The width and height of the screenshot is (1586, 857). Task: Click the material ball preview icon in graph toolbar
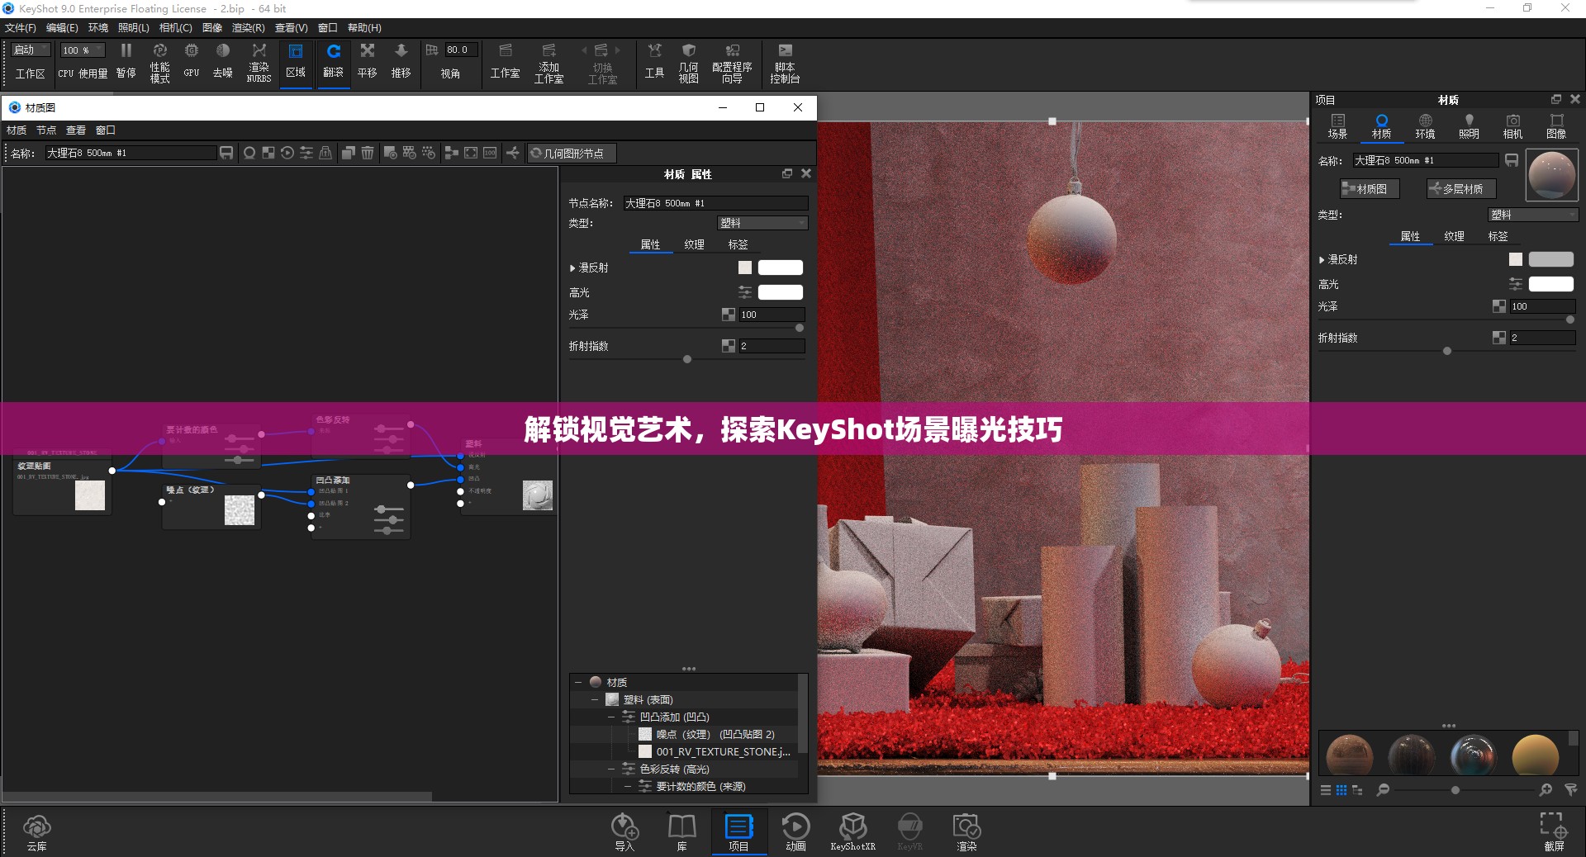(249, 153)
